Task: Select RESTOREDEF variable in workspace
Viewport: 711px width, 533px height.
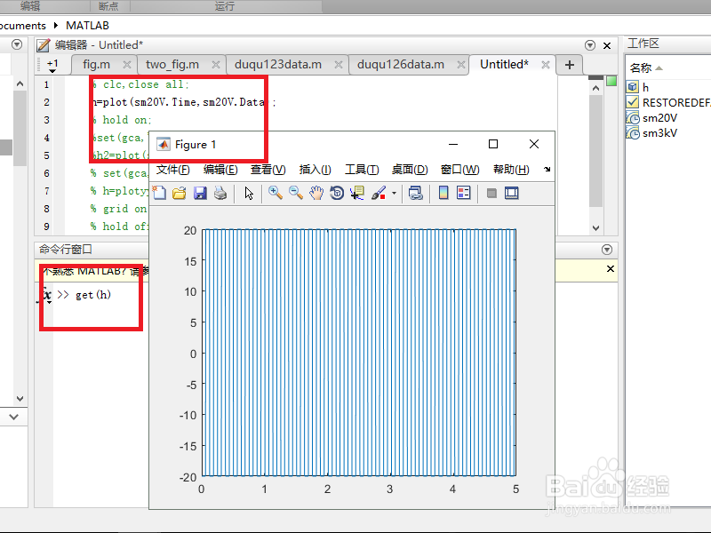Action: (667, 102)
